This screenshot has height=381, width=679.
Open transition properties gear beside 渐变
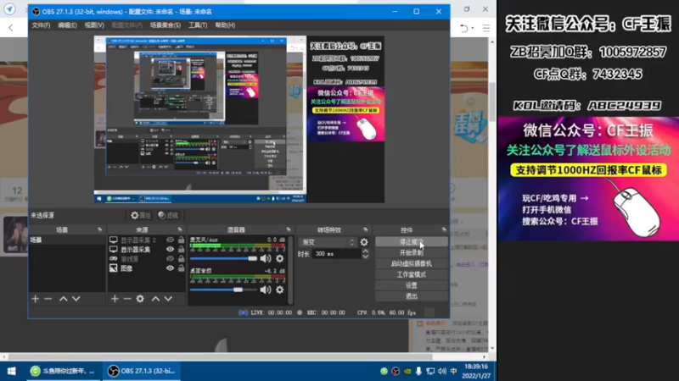[364, 242]
